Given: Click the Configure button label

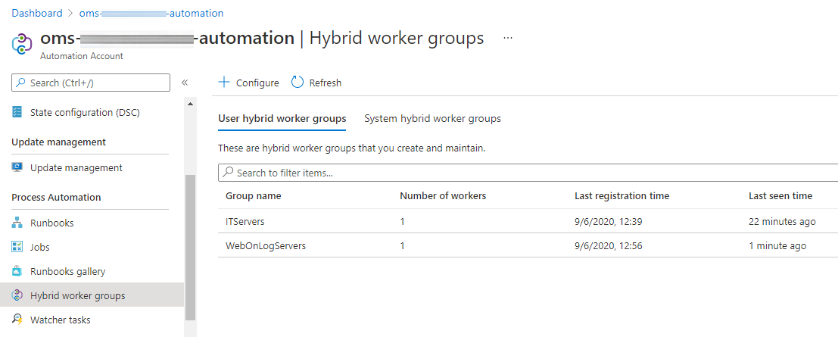Looking at the screenshot, I should [x=257, y=83].
